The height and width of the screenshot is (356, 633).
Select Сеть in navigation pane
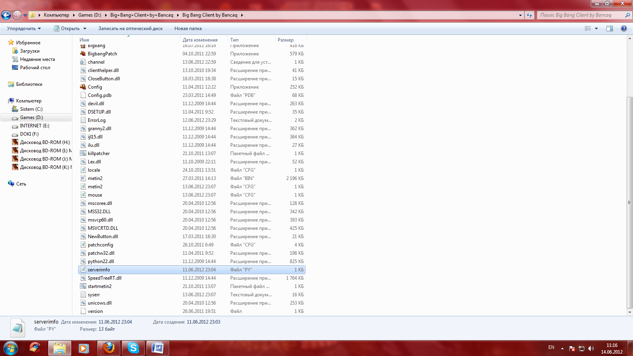[x=21, y=184]
